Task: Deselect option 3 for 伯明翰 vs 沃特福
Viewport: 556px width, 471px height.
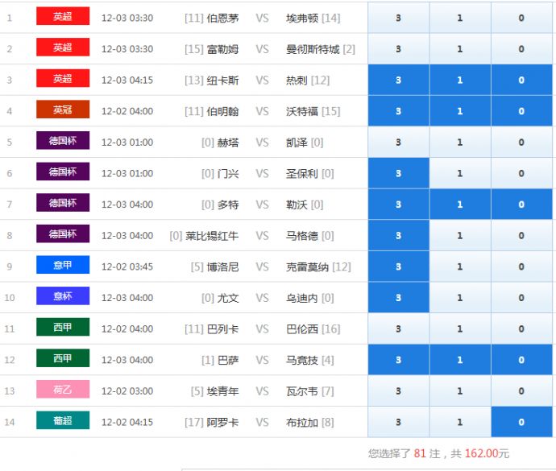Action: coord(398,111)
